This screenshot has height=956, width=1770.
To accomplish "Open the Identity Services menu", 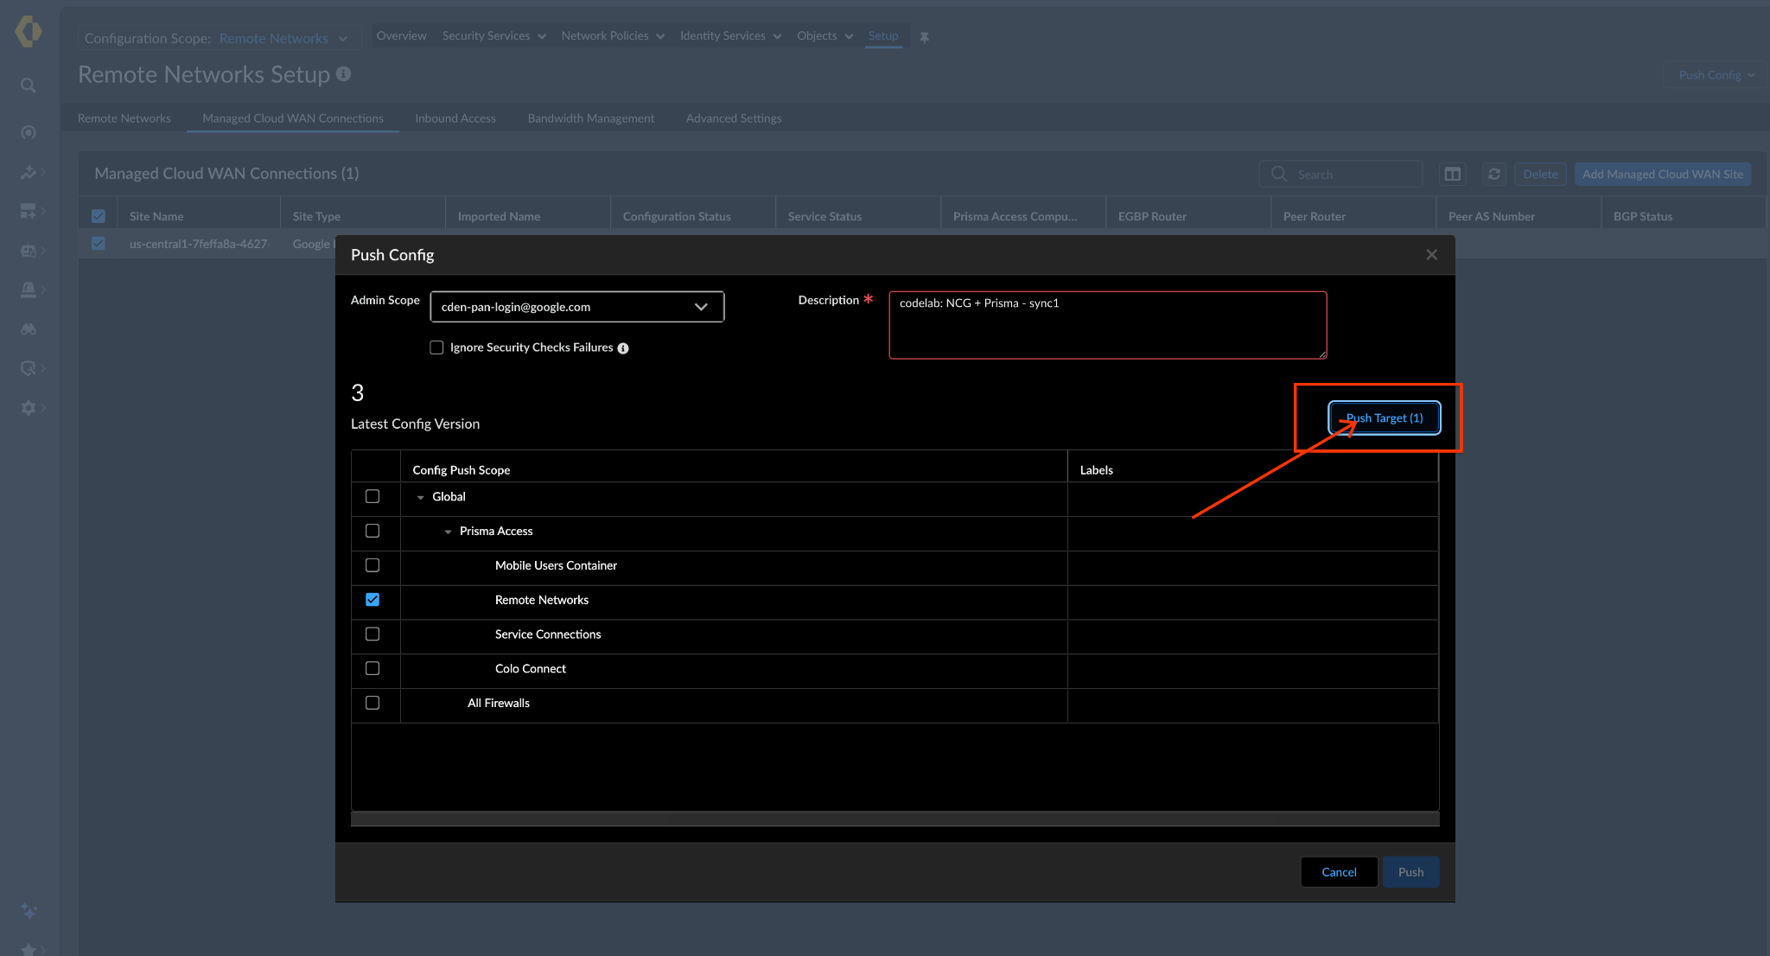I will [730, 36].
